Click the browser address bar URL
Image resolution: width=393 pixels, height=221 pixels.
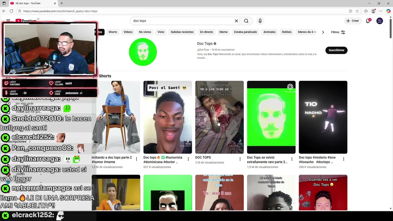60,11
